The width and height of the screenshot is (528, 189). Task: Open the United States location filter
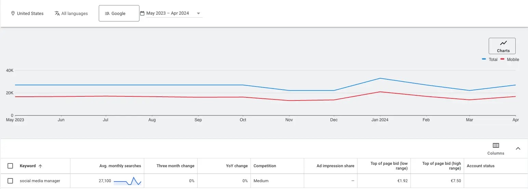(x=27, y=14)
